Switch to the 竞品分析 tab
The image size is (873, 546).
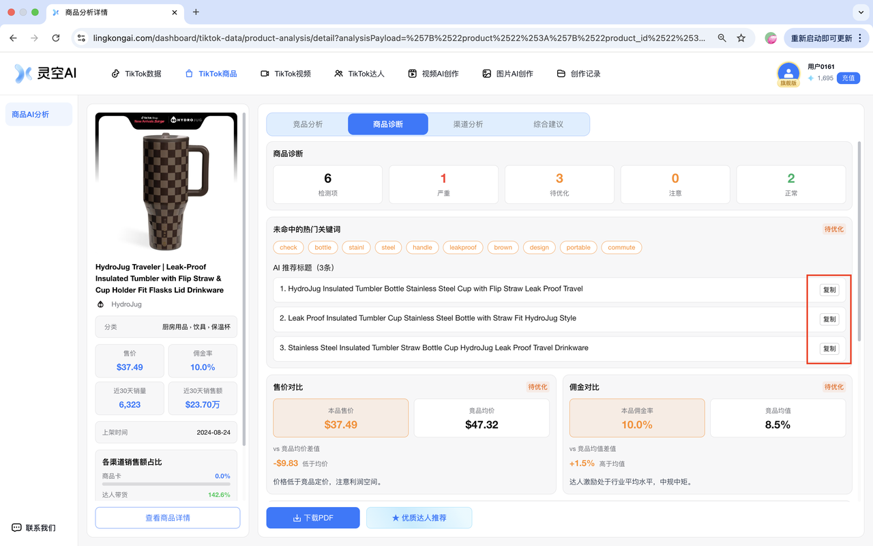(x=308, y=124)
